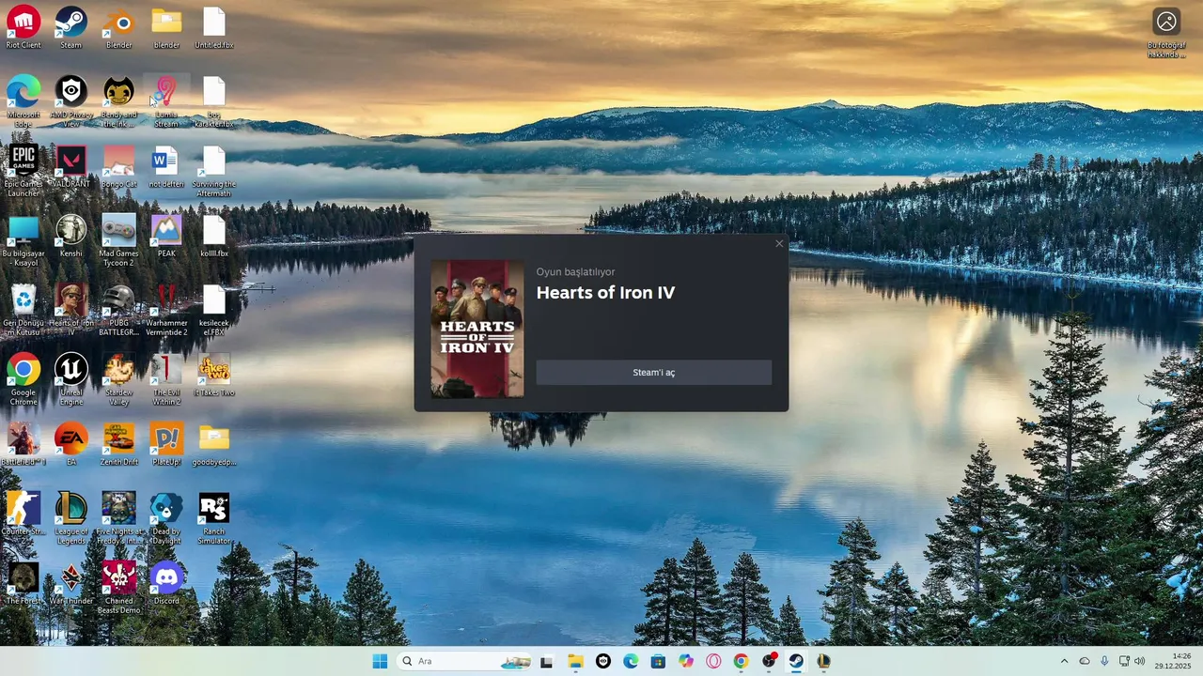The image size is (1203, 676).
Task: Open the Lumia Stream desktop shortcut
Action: coord(166,101)
